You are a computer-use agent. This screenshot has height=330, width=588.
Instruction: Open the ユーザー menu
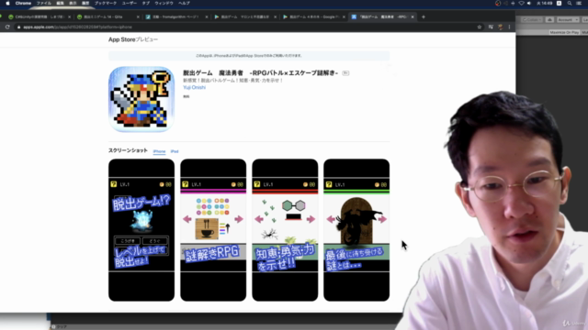pos(130,3)
